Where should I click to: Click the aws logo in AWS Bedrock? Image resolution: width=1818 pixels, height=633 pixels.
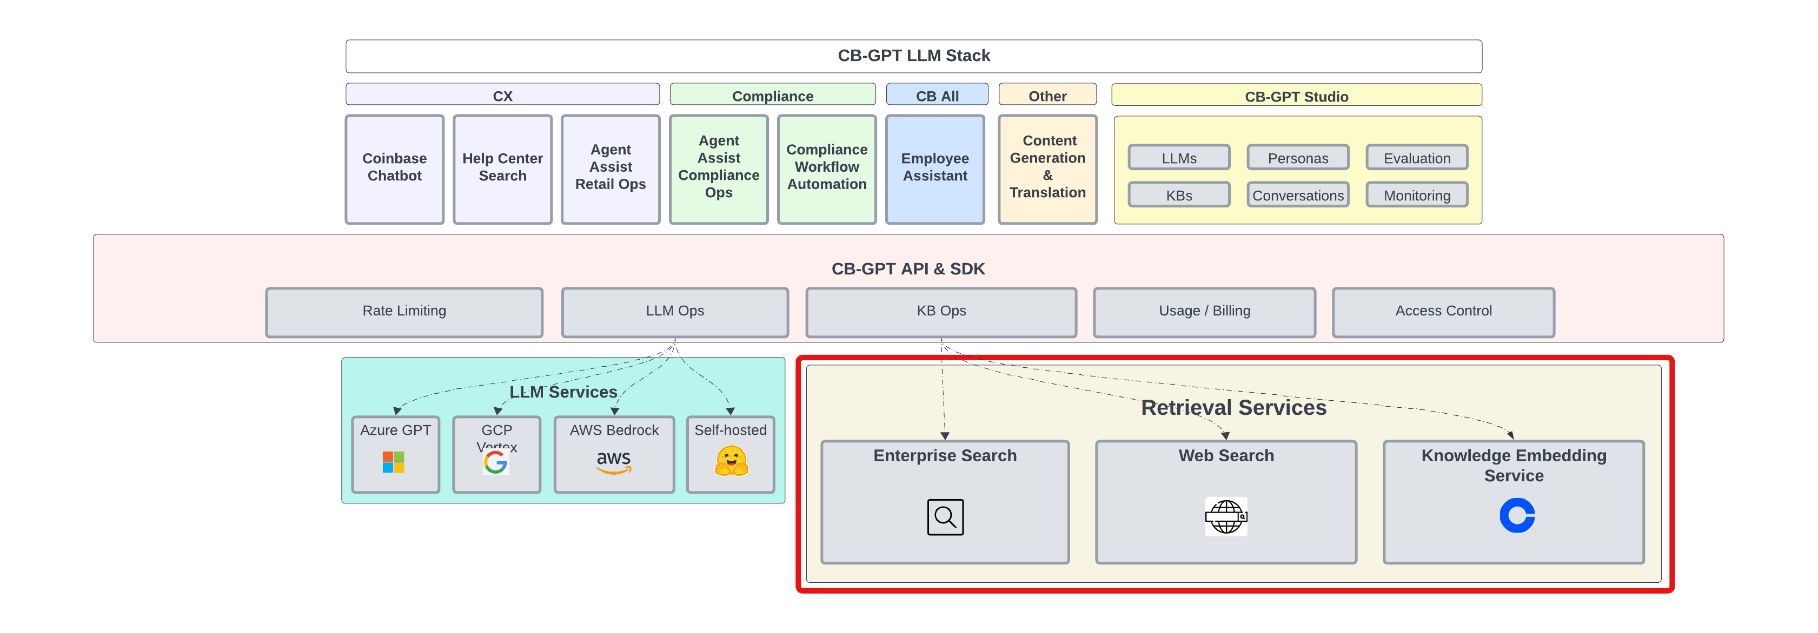[x=613, y=461]
